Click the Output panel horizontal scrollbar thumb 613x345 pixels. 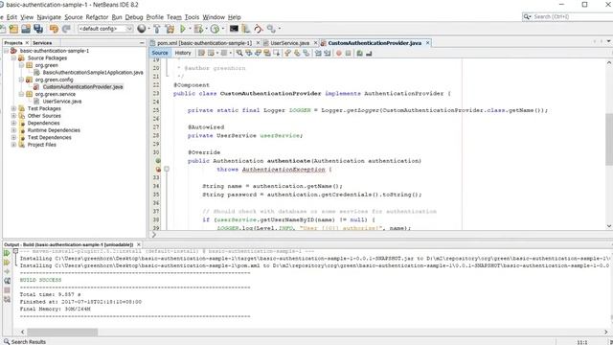(x=62, y=332)
